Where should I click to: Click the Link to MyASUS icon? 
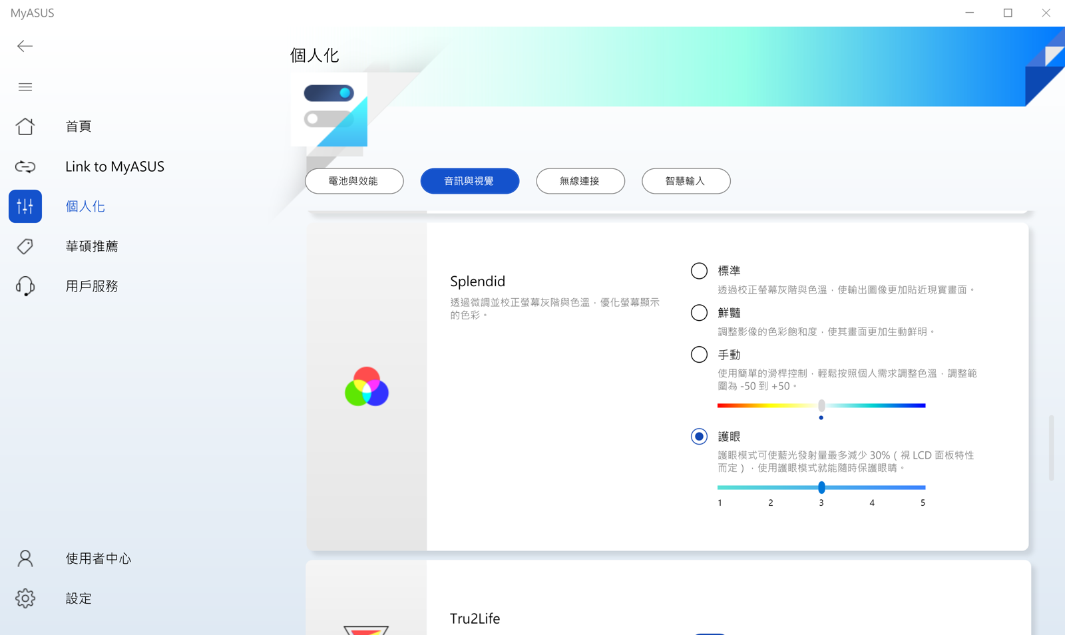[25, 166]
